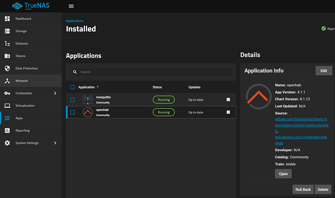This screenshot has height=198, width=335.
Task: Click the Reporting chart icon
Action: click(x=7, y=130)
